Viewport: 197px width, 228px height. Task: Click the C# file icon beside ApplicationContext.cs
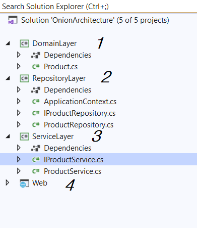[x=36, y=102]
